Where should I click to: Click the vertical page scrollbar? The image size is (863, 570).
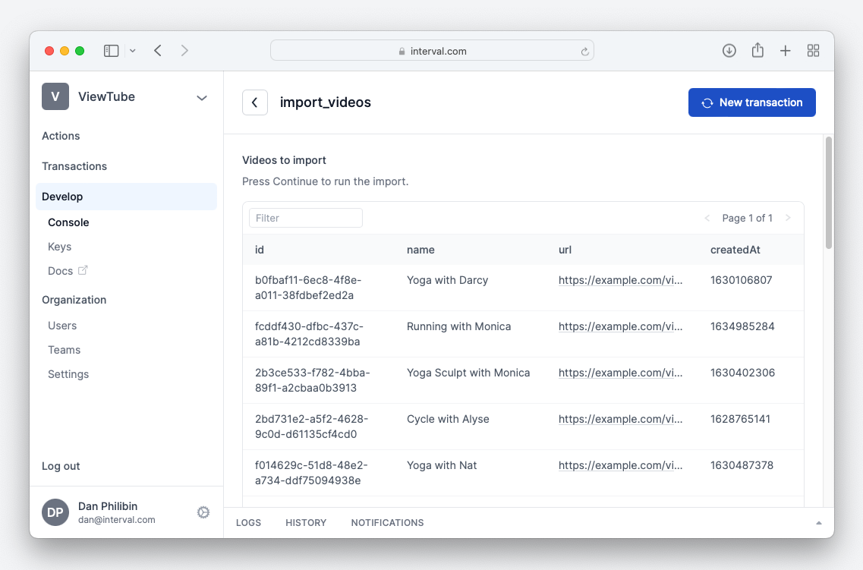829,192
